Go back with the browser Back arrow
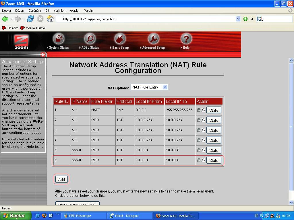294x220 pixels. pos(5,19)
